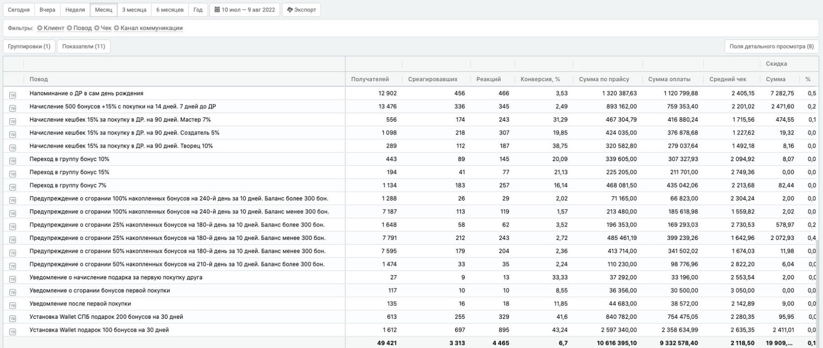
Task: Switch period to Сегодня
Action: pos(19,10)
